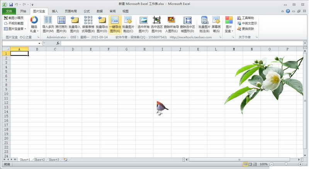Screen dimensions: 309x169
Task: Click the 100% zoom level text
Action: pyautogui.click(x=263, y=164)
